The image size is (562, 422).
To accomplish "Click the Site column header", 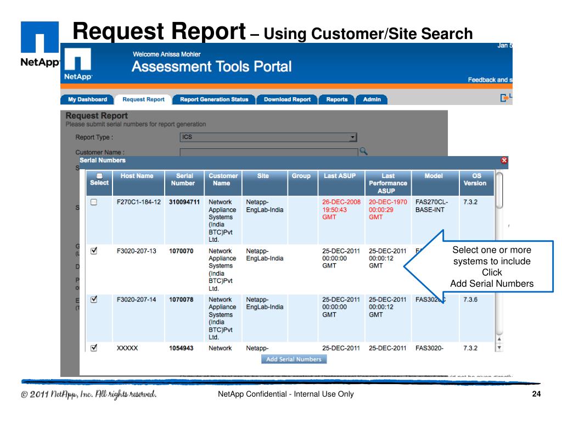I will (265, 183).
